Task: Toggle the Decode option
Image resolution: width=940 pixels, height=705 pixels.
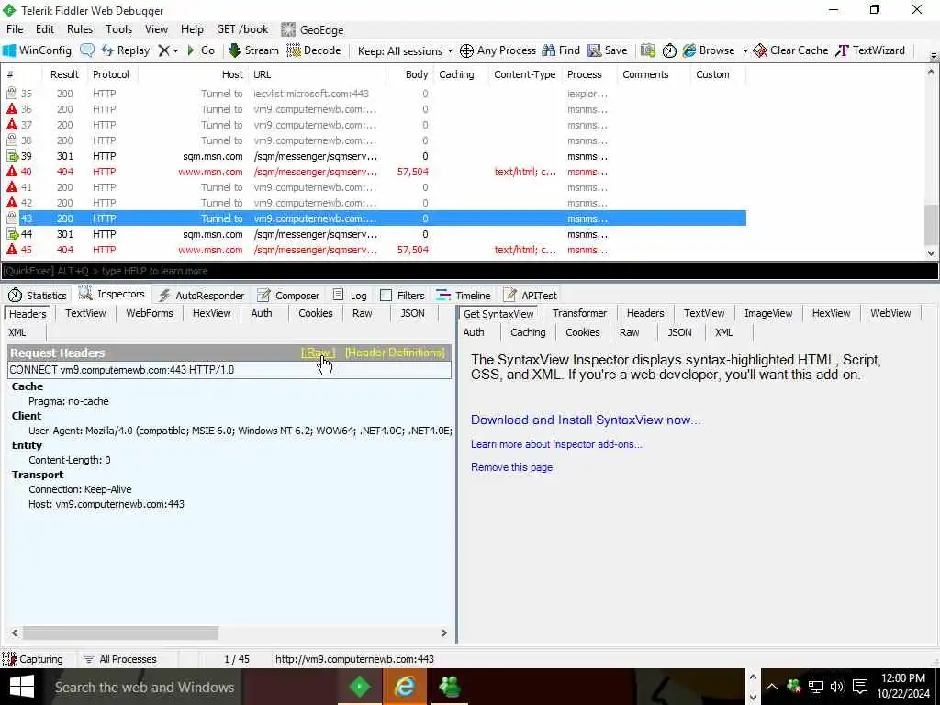Action: pos(314,50)
